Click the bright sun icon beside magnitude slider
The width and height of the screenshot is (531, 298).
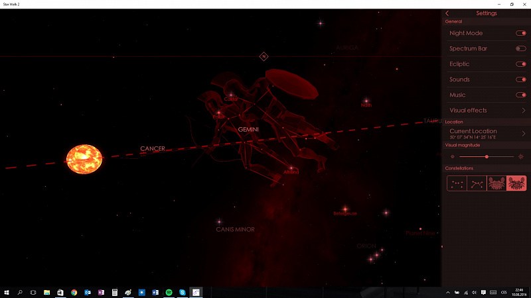pos(521,157)
